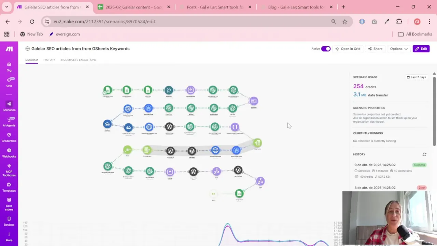Open the 8 de abr. 14:25:02 execution

pyautogui.click(x=390, y=188)
